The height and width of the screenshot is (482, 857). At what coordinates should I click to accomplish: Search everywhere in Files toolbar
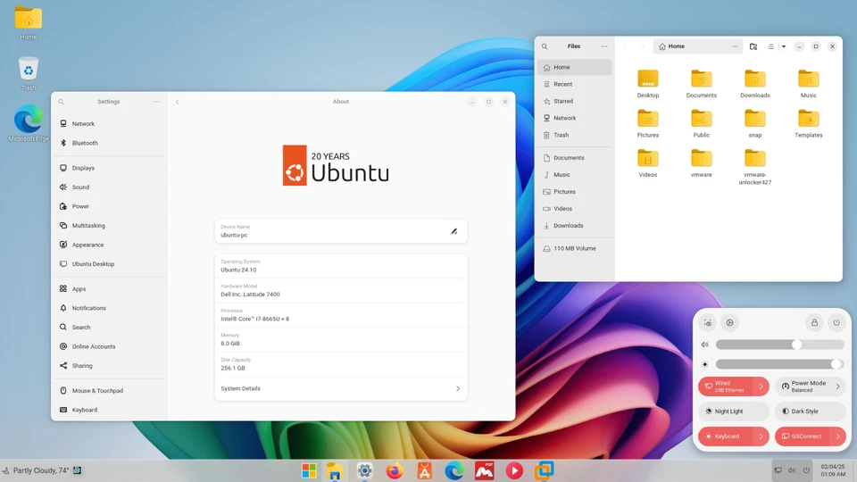pyautogui.click(x=753, y=47)
